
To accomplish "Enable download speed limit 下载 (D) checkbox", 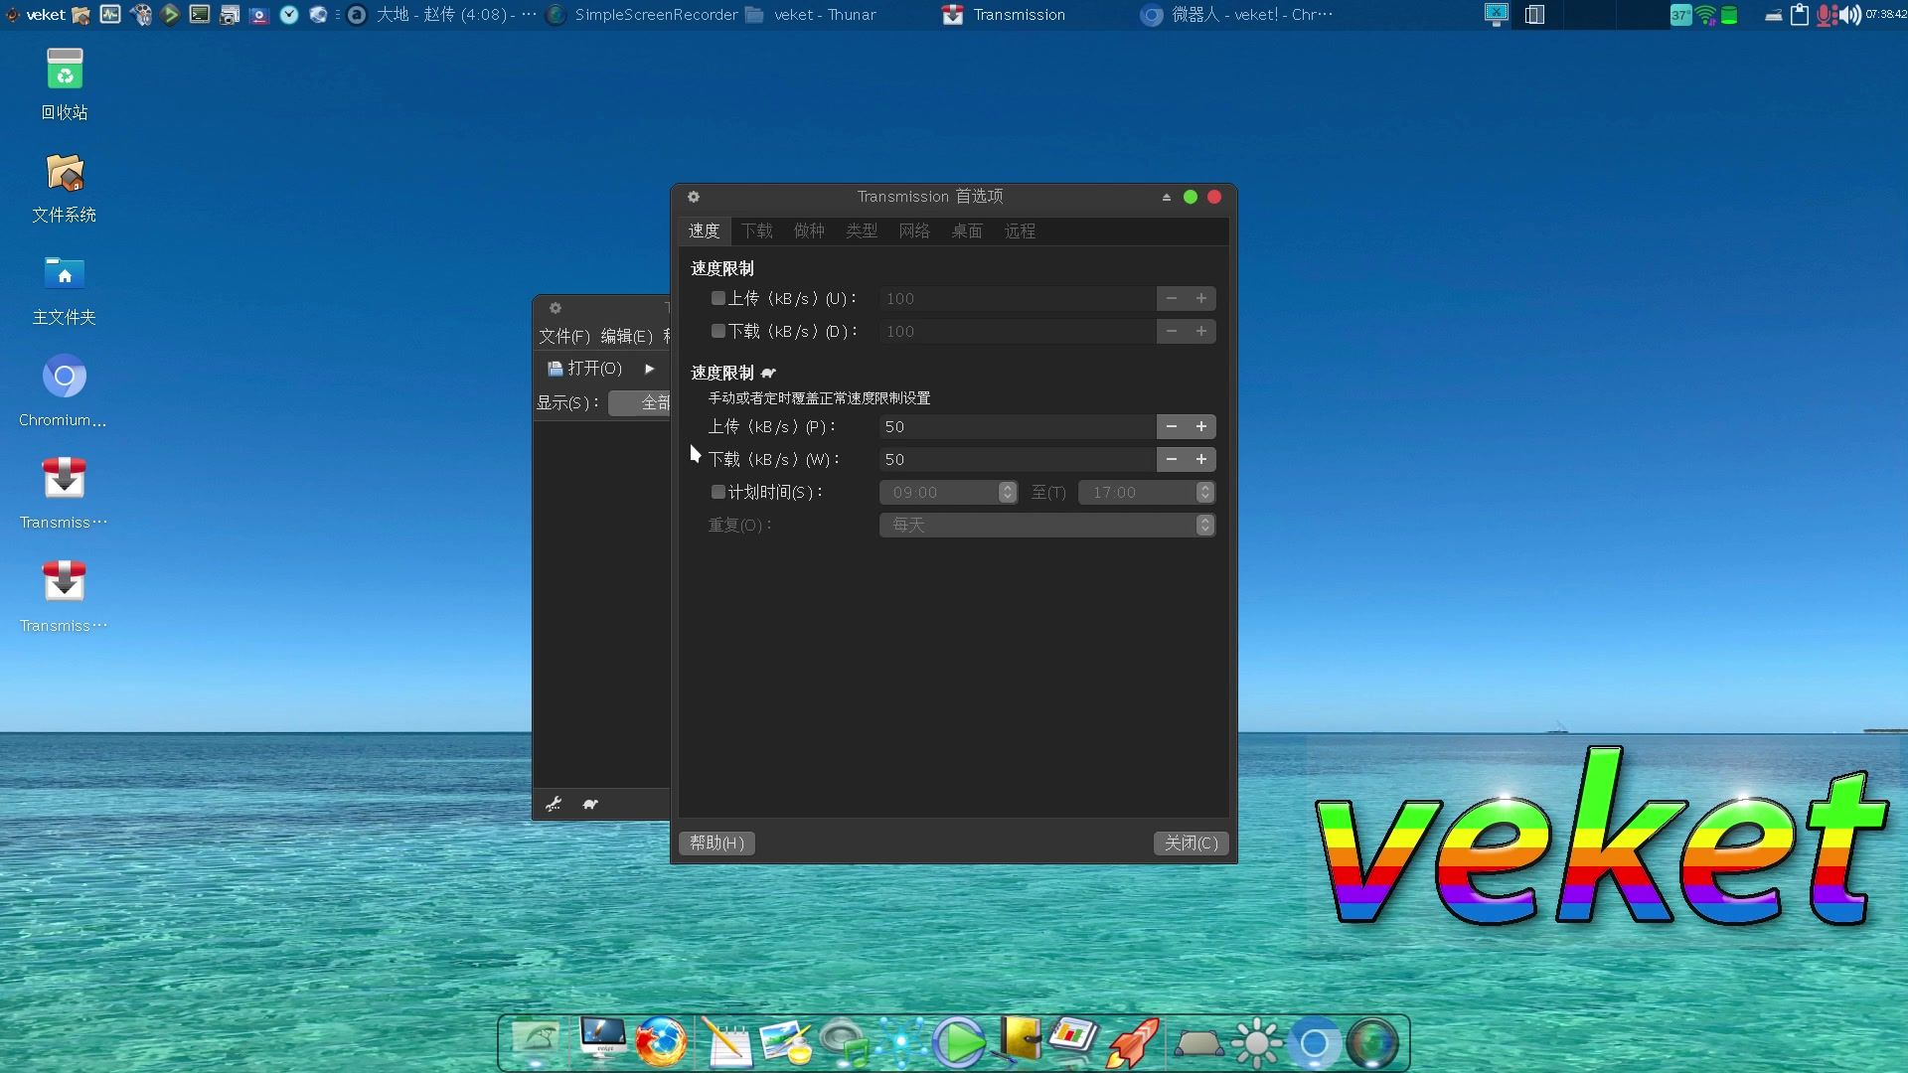I will click(717, 331).
